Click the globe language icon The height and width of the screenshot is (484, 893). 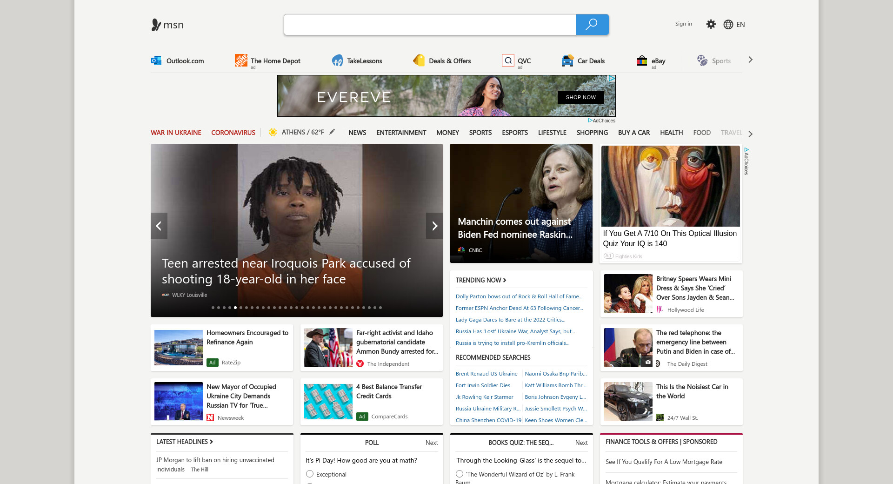(728, 25)
